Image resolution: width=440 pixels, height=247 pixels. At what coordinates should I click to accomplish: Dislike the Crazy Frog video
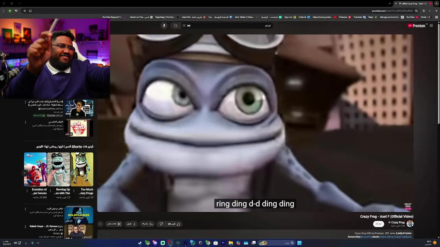(161, 224)
